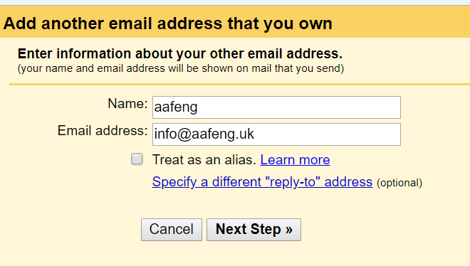Viewport: 470px width, 266px height.
Task: Continue with the Next Step button
Action: point(254,230)
